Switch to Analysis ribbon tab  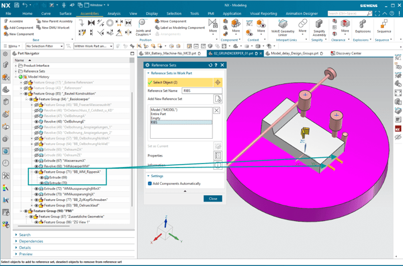114,13
